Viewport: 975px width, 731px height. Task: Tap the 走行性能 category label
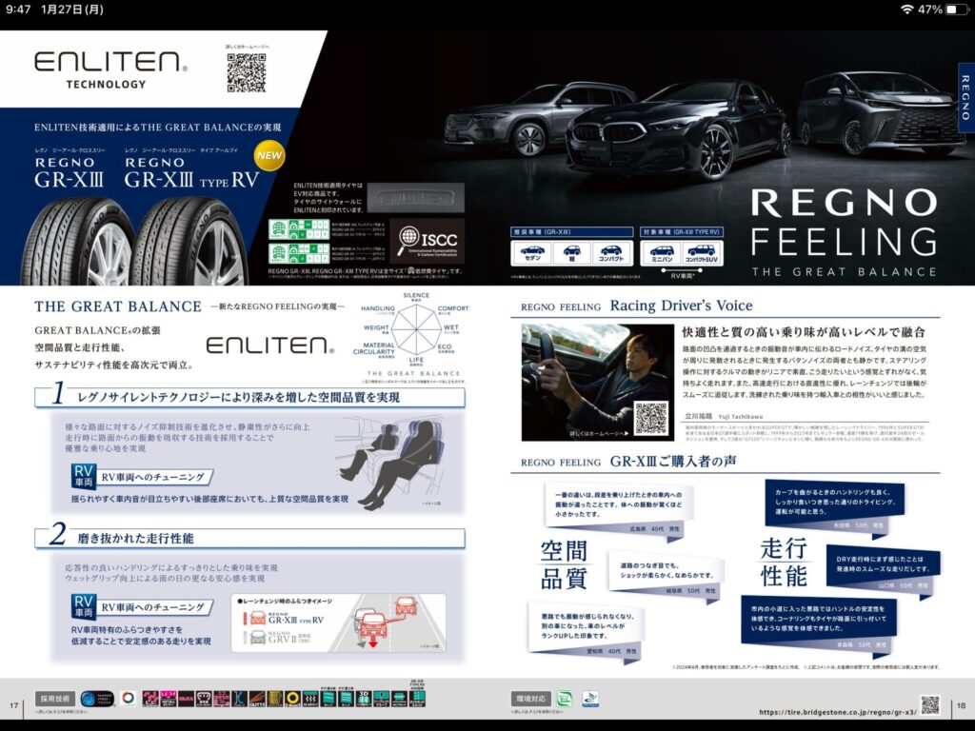point(784,562)
